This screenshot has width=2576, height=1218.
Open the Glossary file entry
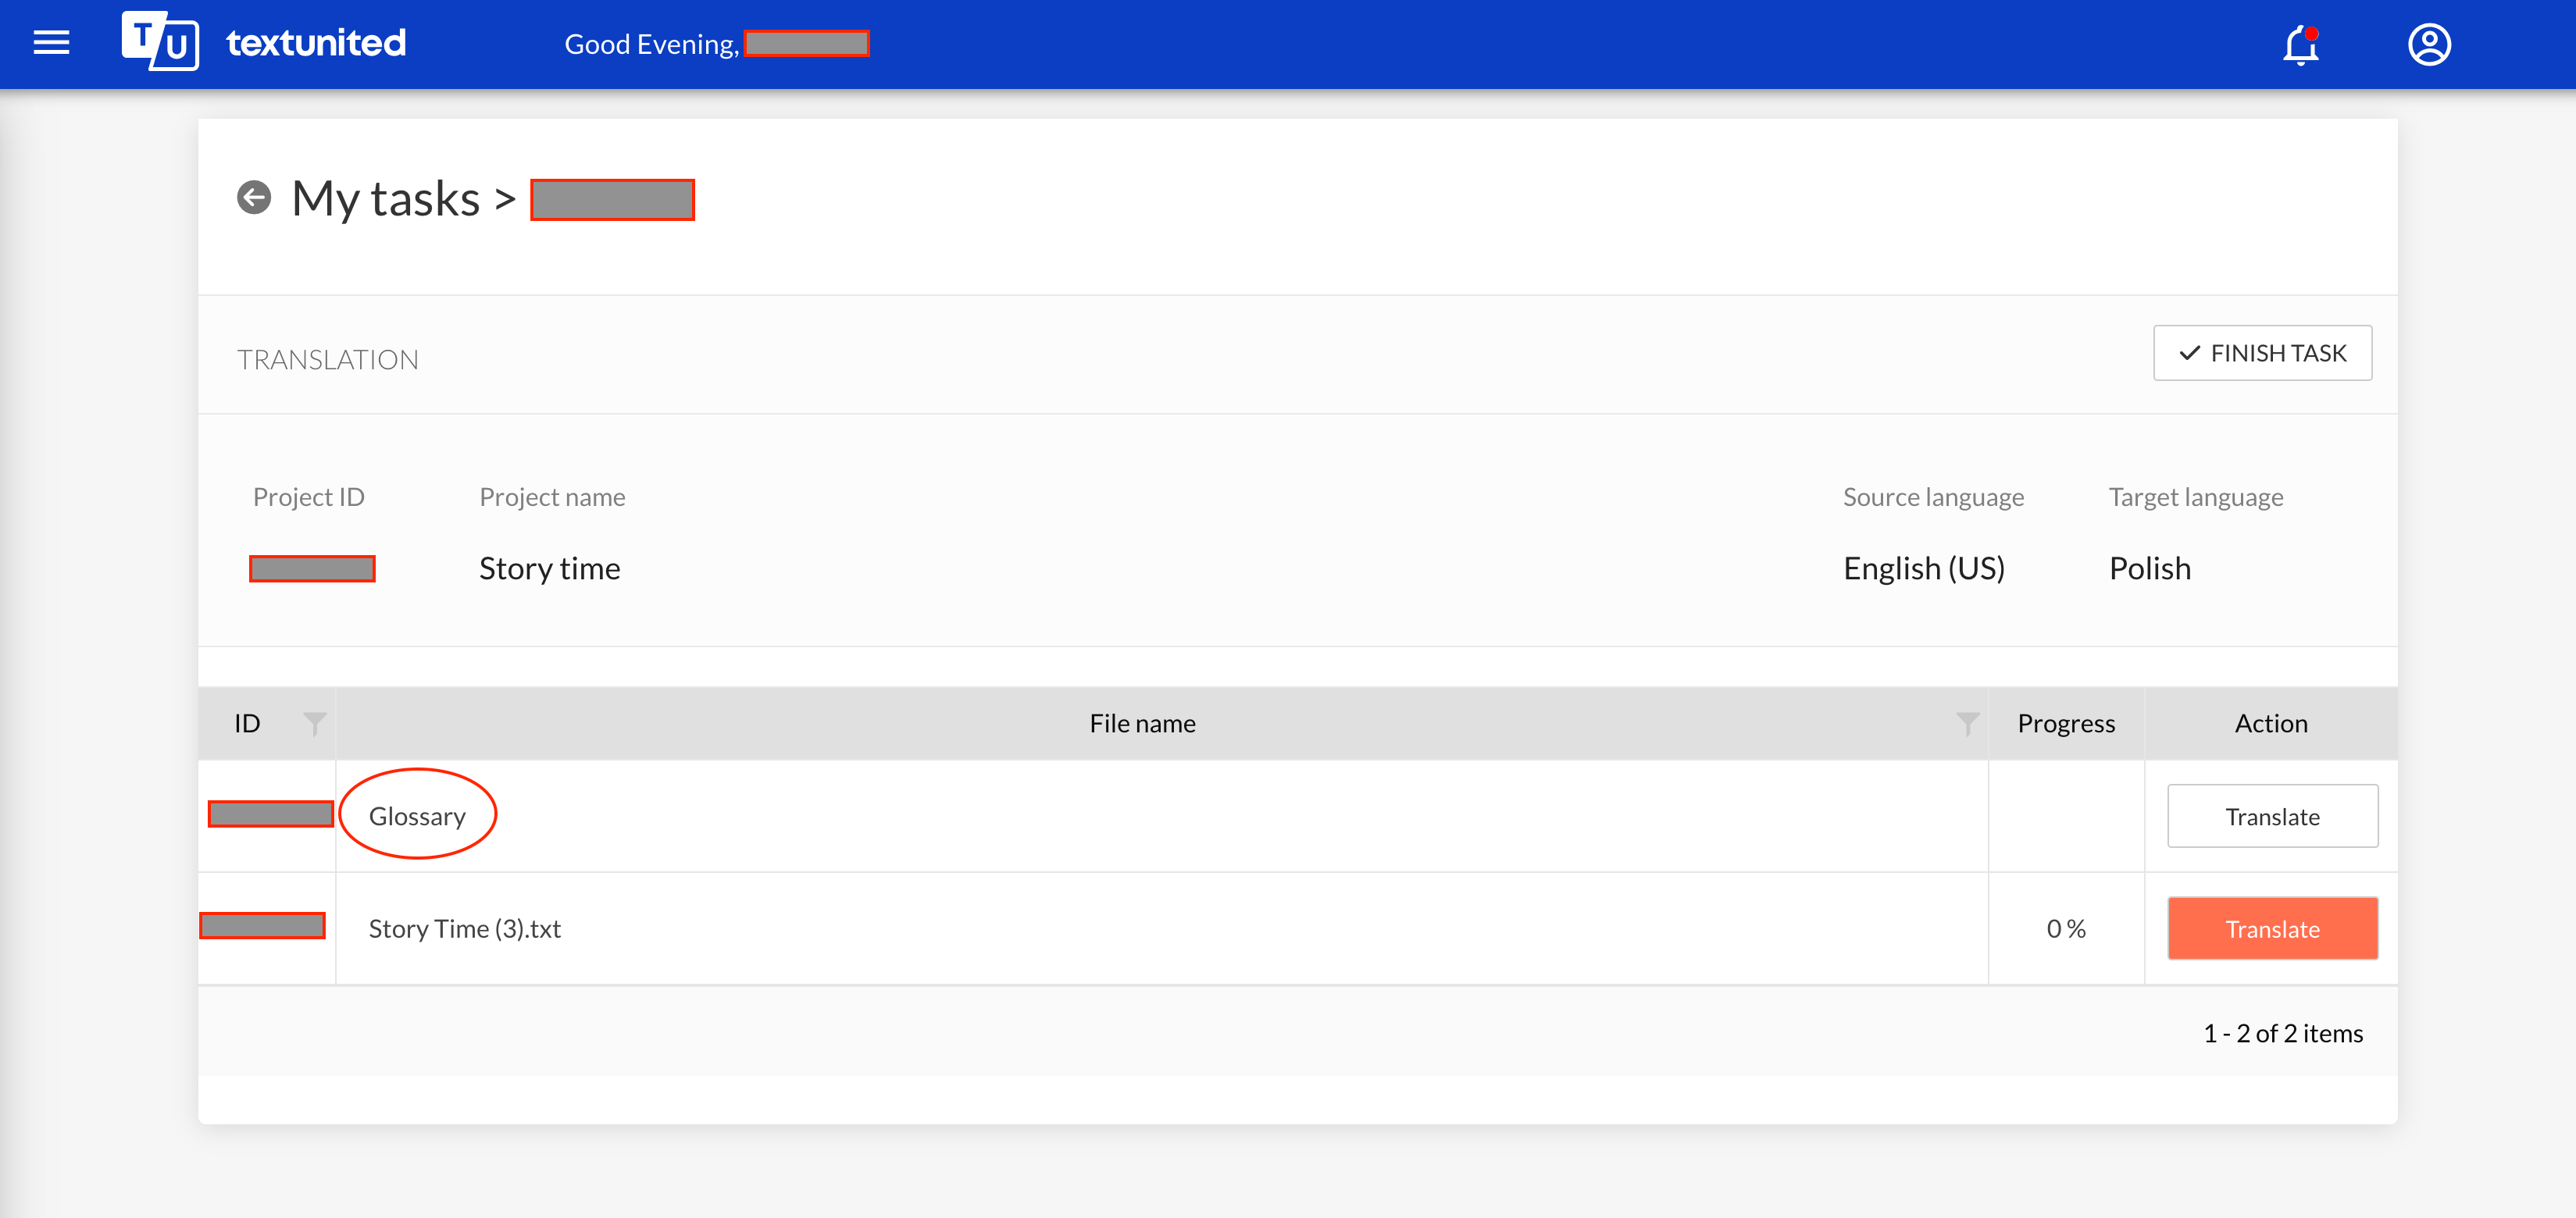[416, 816]
